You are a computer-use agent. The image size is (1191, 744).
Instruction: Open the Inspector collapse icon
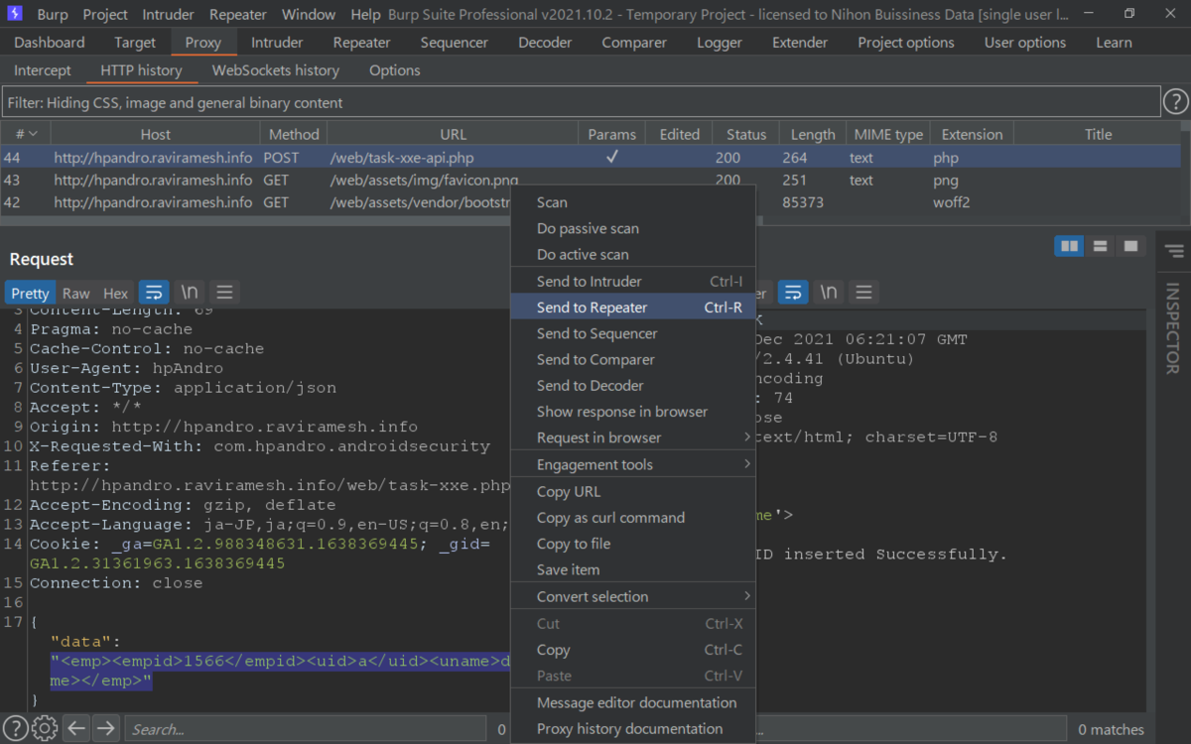1174,251
